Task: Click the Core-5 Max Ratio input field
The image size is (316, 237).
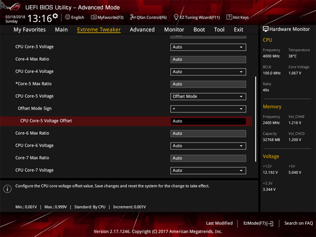Action: pyautogui.click(x=208, y=84)
